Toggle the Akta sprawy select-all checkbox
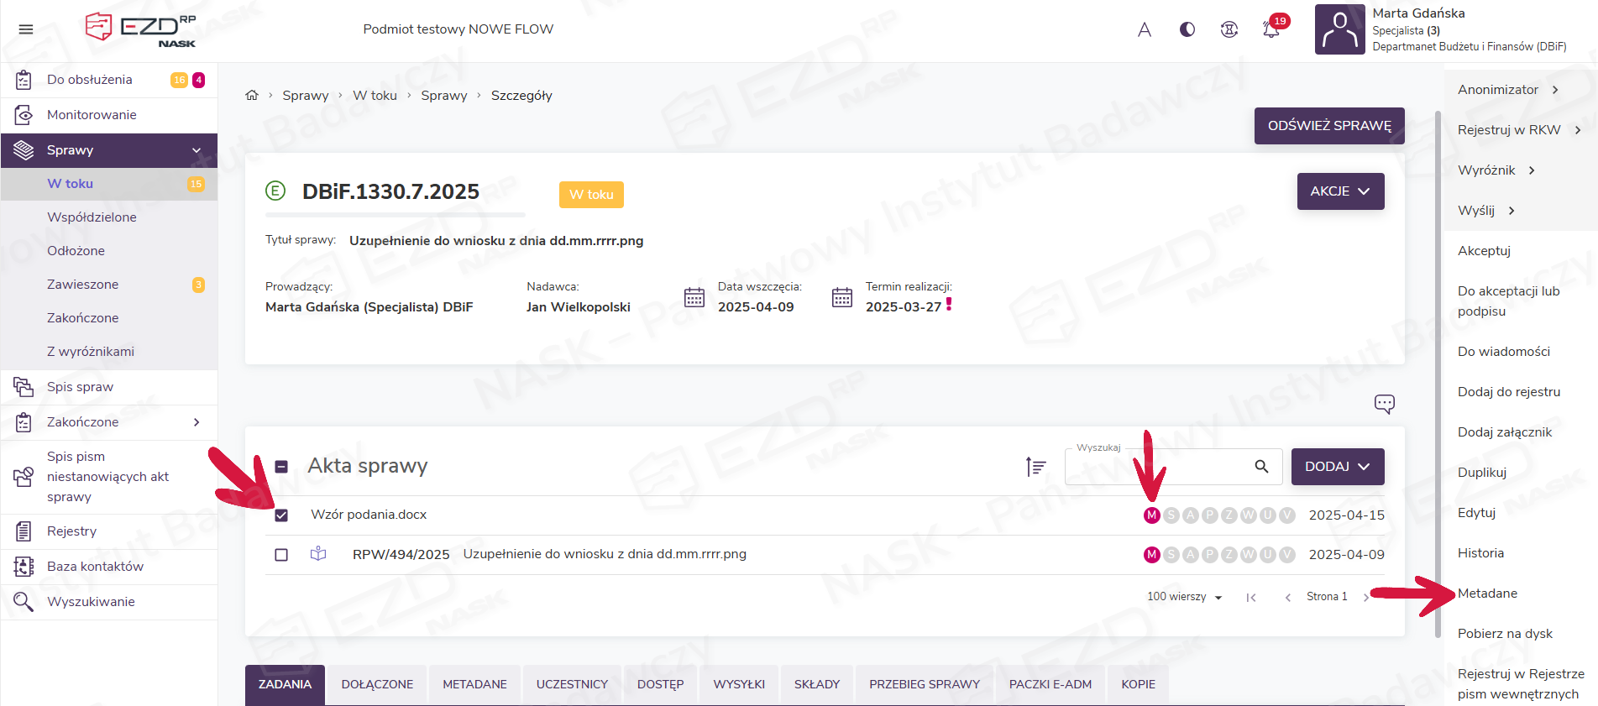This screenshot has width=1598, height=706. [x=281, y=467]
